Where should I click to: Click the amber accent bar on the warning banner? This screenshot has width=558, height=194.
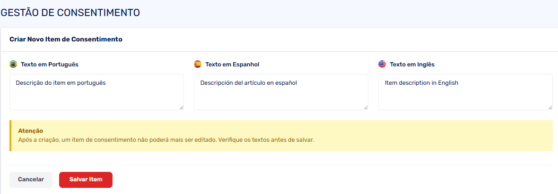(x=10, y=136)
